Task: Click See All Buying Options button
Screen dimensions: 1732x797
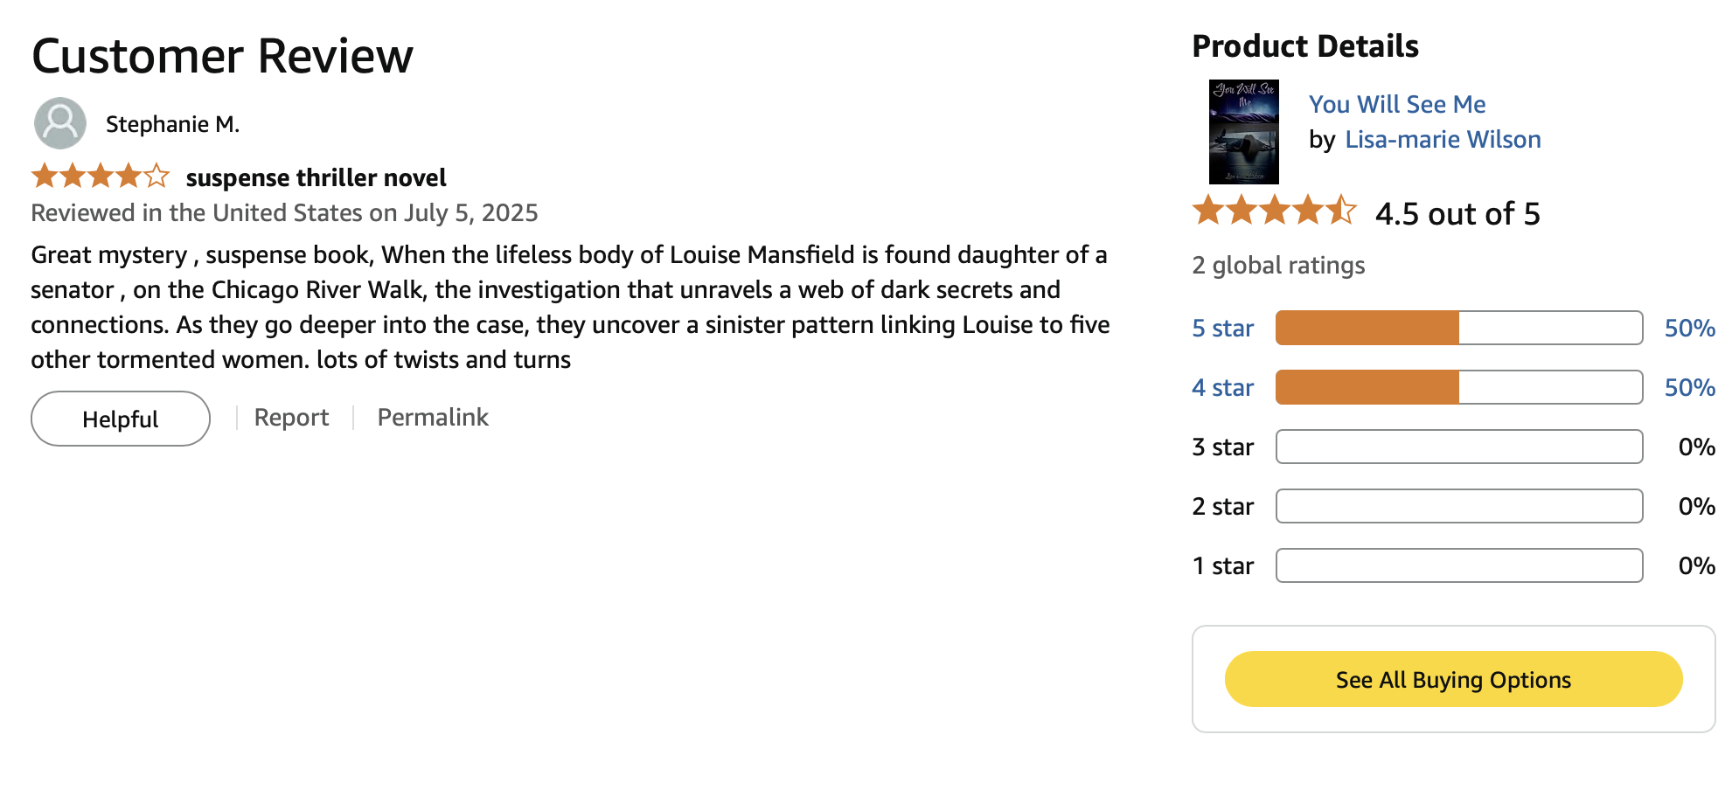Action: 1453,679
